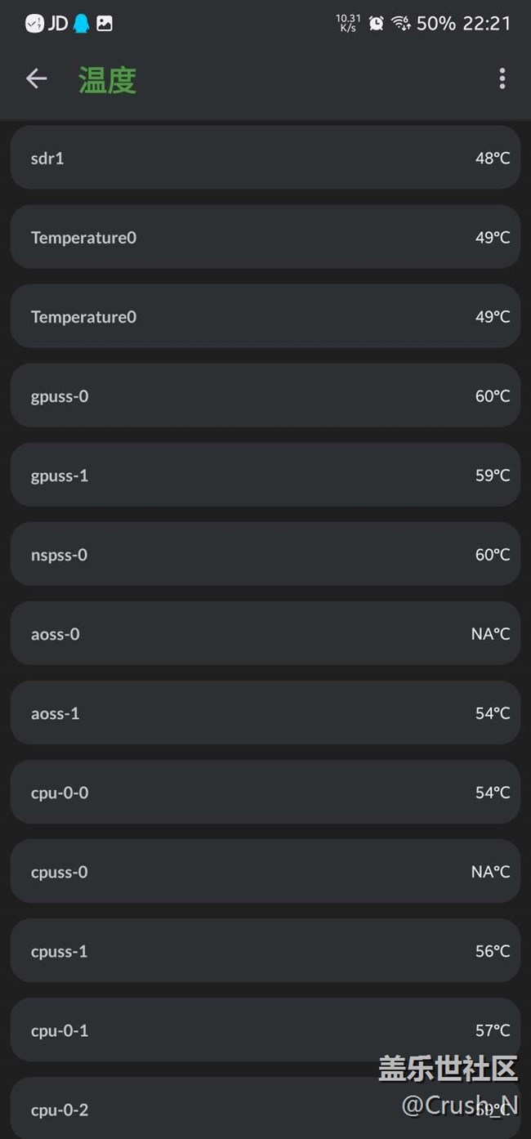Open the gpuss-0 sensor entry
Screen dimensions: 531x1139
[265, 395]
